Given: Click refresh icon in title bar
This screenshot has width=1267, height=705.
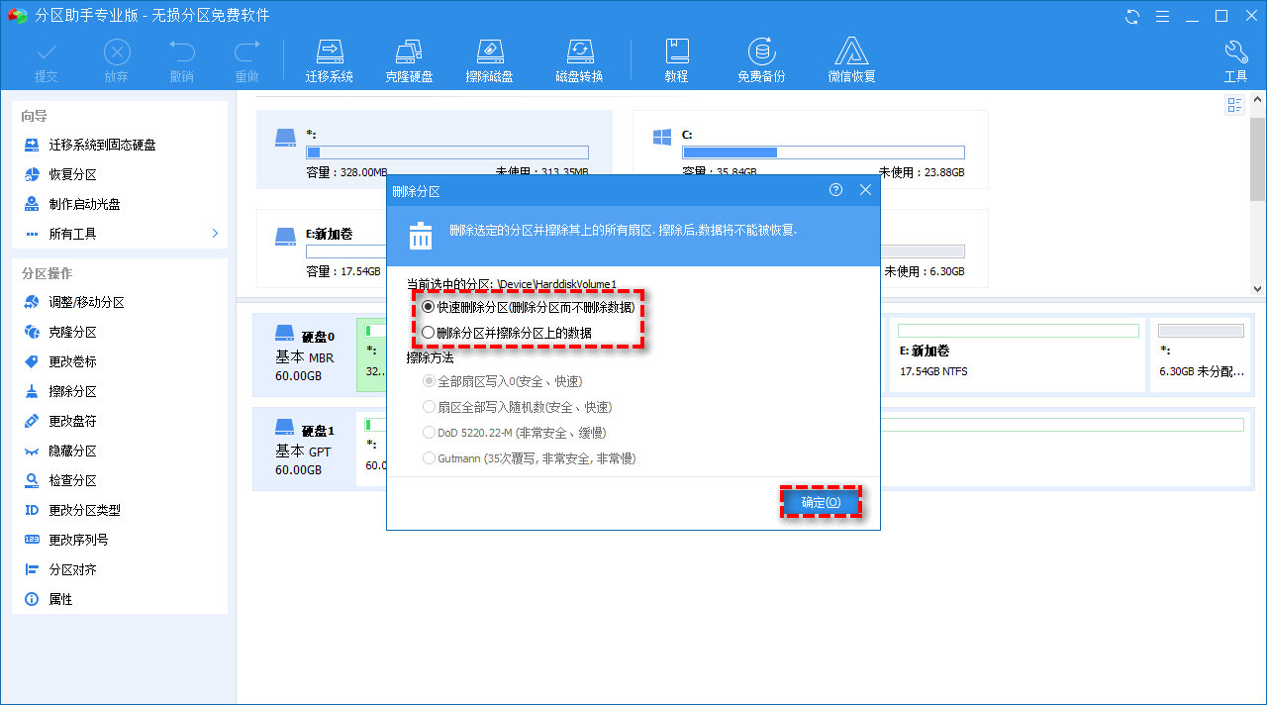Looking at the screenshot, I should (x=1132, y=16).
